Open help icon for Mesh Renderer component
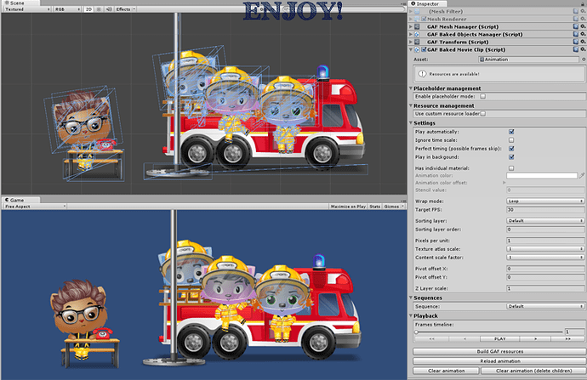This screenshot has width=587, height=380. point(576,19)
